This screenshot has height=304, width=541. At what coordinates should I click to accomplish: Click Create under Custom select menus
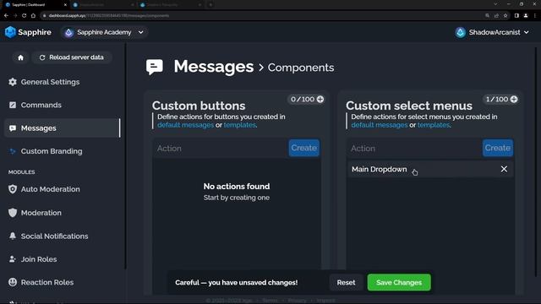(x=498, y=148)
